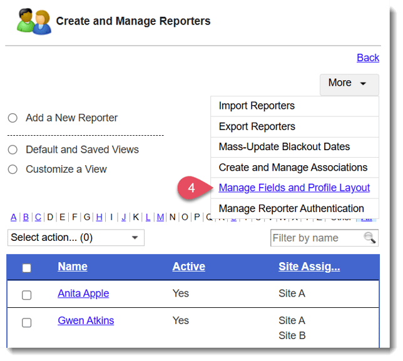Screen dimensions: 403x361
Task: Tick the checkbox for Anita Apple
Action: tap(26, 295)
